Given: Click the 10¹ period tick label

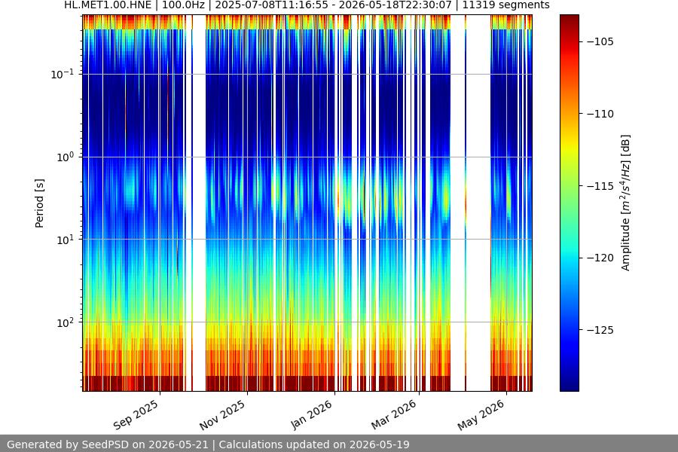Looking at the screenshot, I should (x=66, y=240).
